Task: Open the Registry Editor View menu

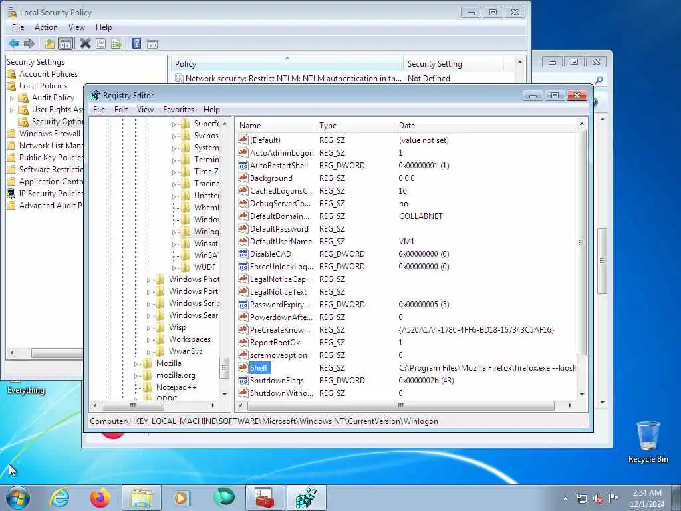Action: coord(145,110)
